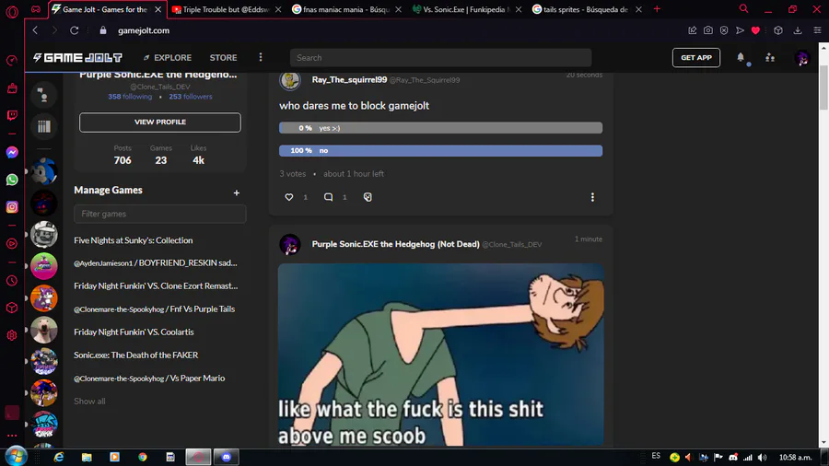Click the Game Jolt search field
Viewport: 829px width, 466px height.
coord(440,58)
